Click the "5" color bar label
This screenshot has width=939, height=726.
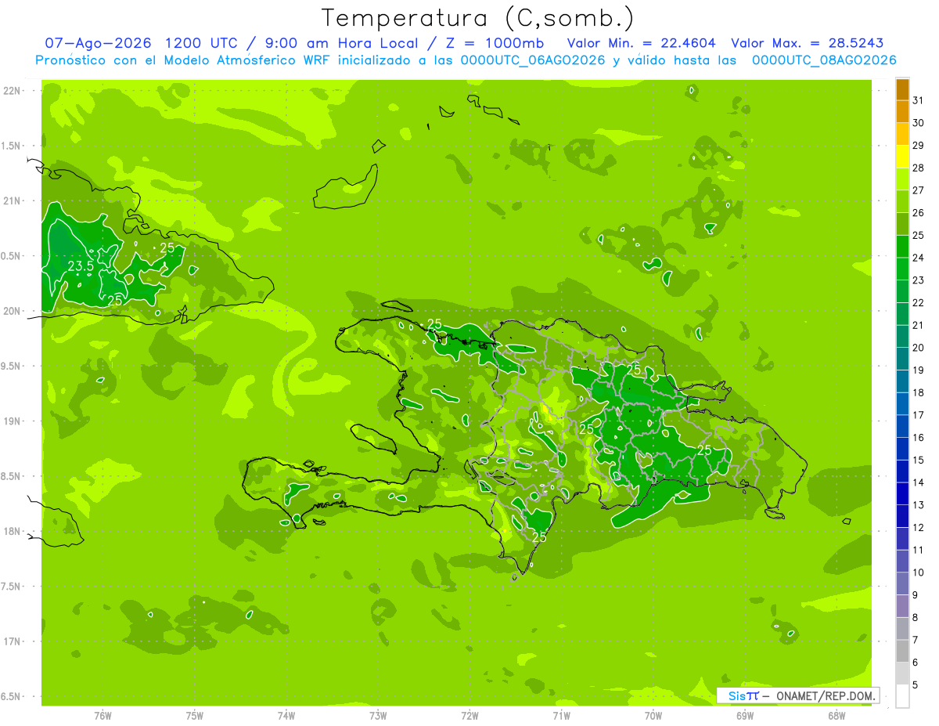click(916, 685)
